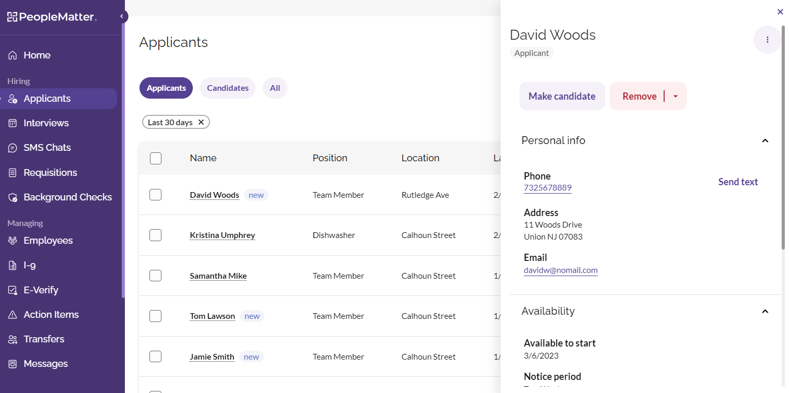The image size is (789, 393).
Task: Switch to the All tab
Action: [275, 88]
